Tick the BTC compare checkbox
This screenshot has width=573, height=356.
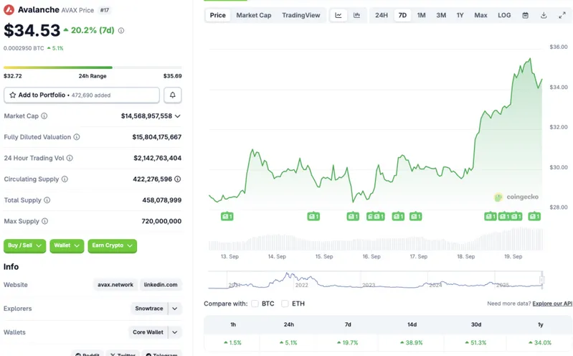255,304
